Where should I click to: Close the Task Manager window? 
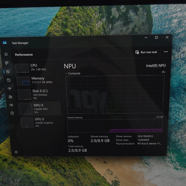167,37
